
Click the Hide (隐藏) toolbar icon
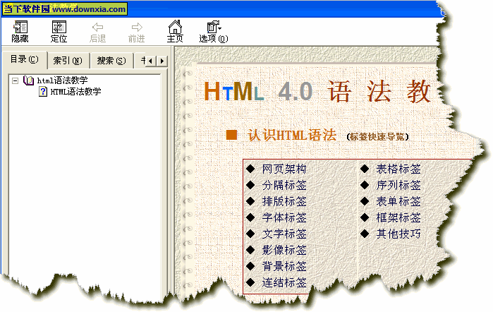click(20, 27)
